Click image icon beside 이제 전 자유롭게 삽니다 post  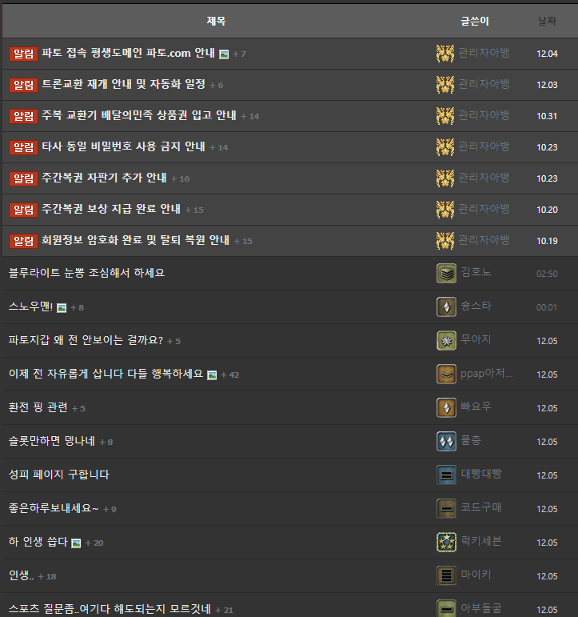212,375
